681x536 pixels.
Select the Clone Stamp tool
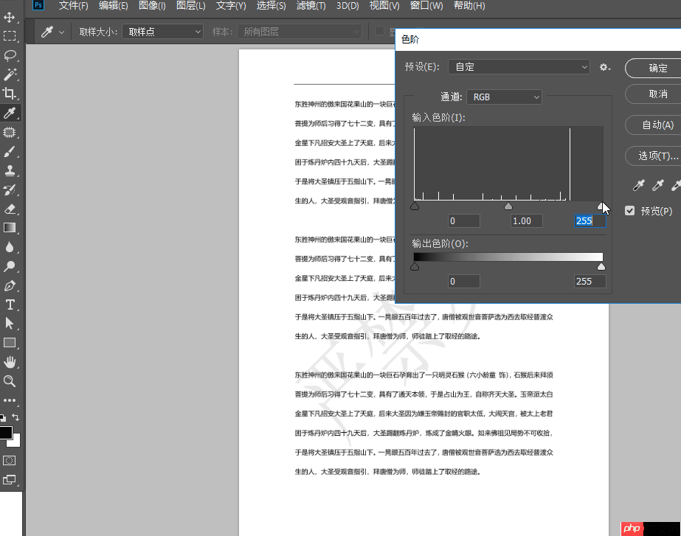[10, 170]
